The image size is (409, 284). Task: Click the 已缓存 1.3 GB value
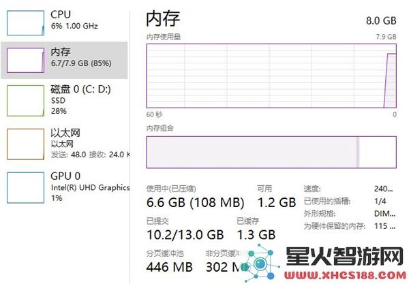256,235
